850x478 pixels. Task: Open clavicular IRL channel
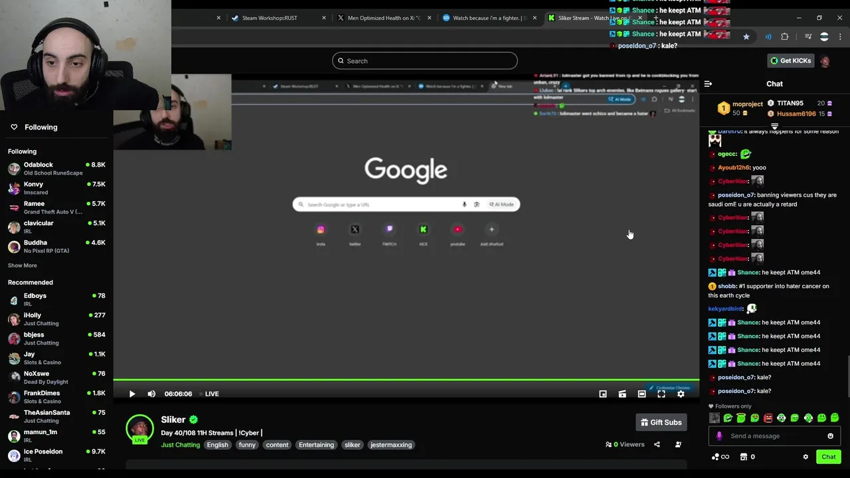56,227
